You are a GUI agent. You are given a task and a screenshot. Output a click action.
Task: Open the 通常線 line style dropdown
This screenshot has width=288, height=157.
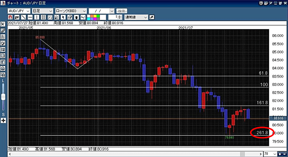pos(136,17)
